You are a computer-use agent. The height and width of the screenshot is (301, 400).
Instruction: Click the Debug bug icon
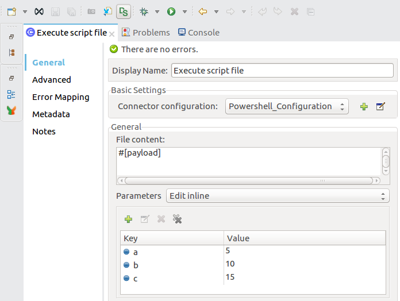click(144, 11)
